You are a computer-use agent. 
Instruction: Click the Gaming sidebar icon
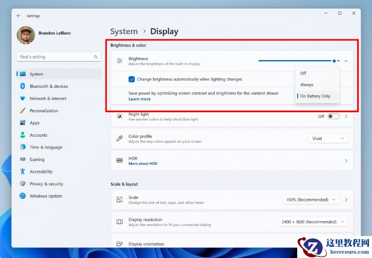coord(22,160)
